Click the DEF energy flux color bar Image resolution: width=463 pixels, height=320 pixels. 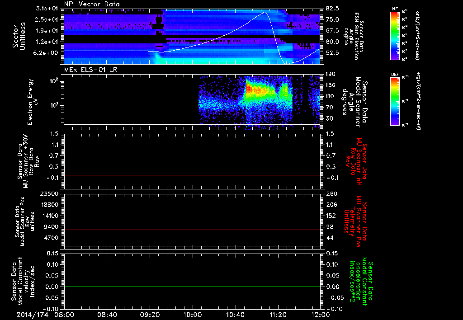pos(395,101)
